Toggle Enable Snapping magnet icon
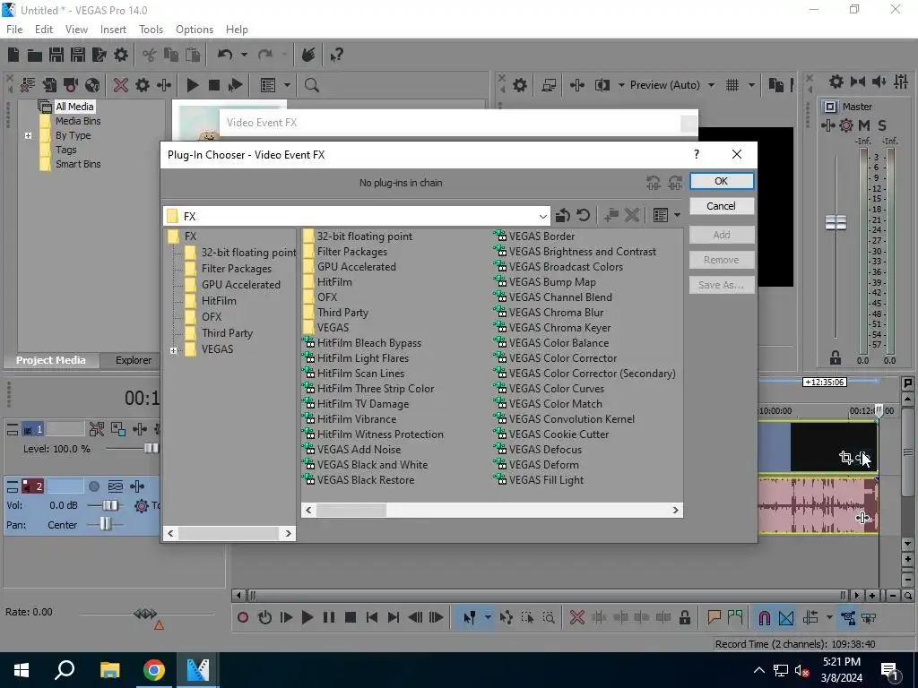The width and height of the screenshot is (918, 688). point(764,617)
